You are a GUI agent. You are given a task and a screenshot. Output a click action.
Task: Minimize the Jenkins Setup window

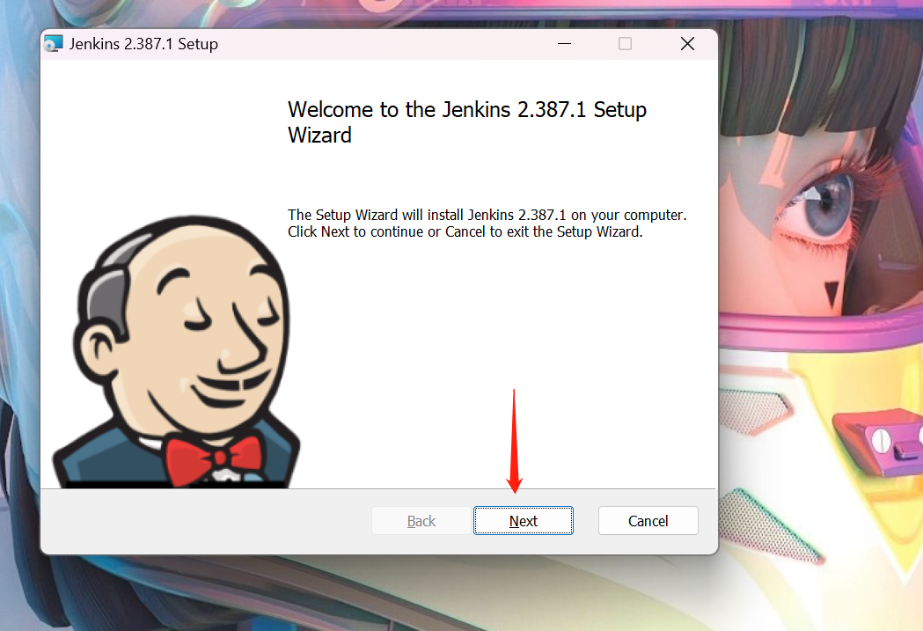pos(565,44)
